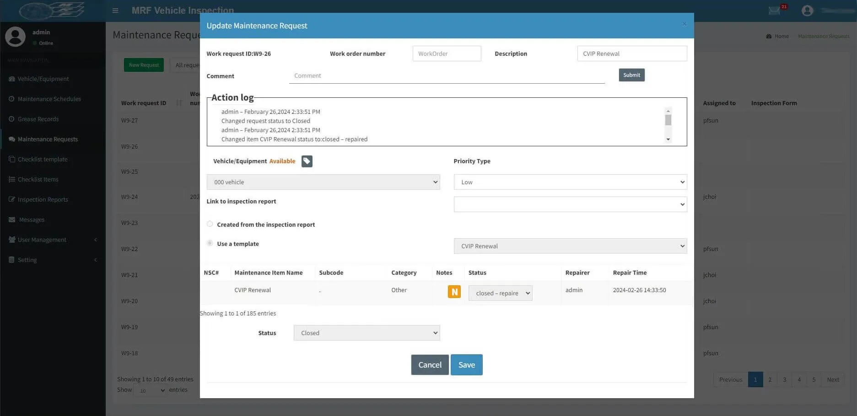Click the Action log scrollbar down arrow
Screen dimensions: 857x416
click(668, 139)
